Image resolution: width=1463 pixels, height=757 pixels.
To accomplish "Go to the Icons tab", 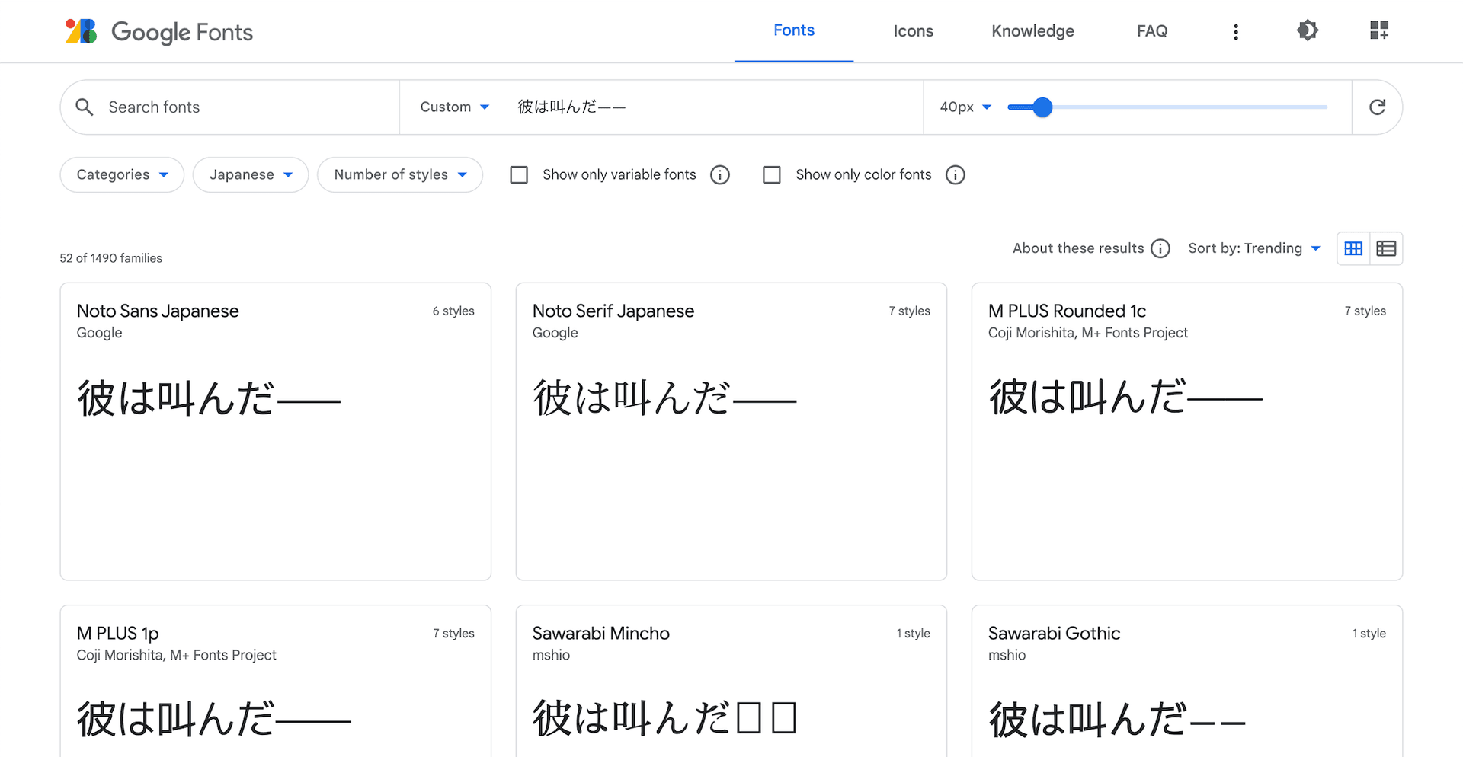I will pos(914,31).
